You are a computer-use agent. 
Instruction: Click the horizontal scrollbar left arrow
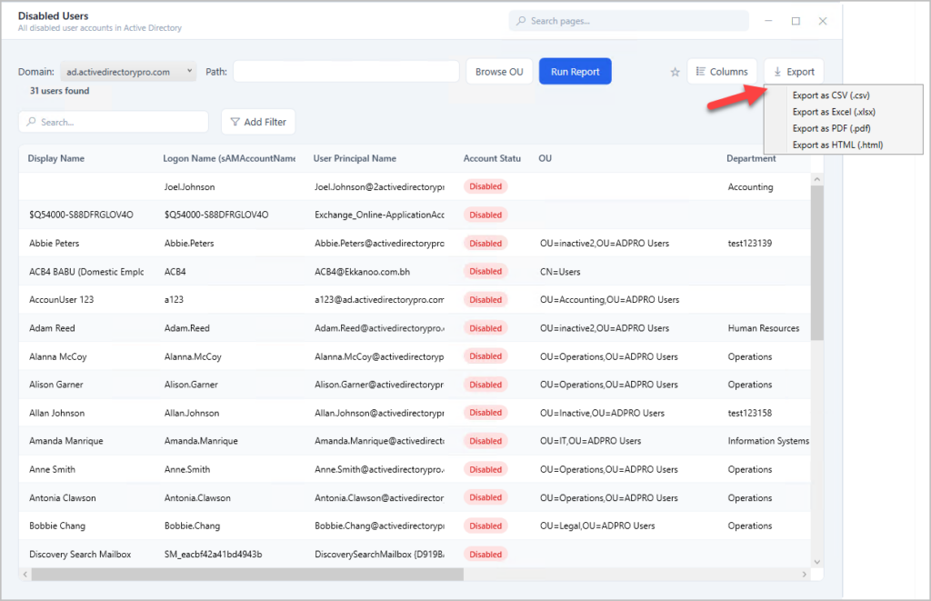coord(25,575)
